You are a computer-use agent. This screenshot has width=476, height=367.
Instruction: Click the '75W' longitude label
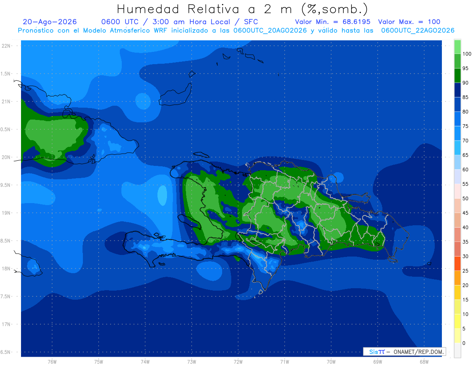point(99,362)
